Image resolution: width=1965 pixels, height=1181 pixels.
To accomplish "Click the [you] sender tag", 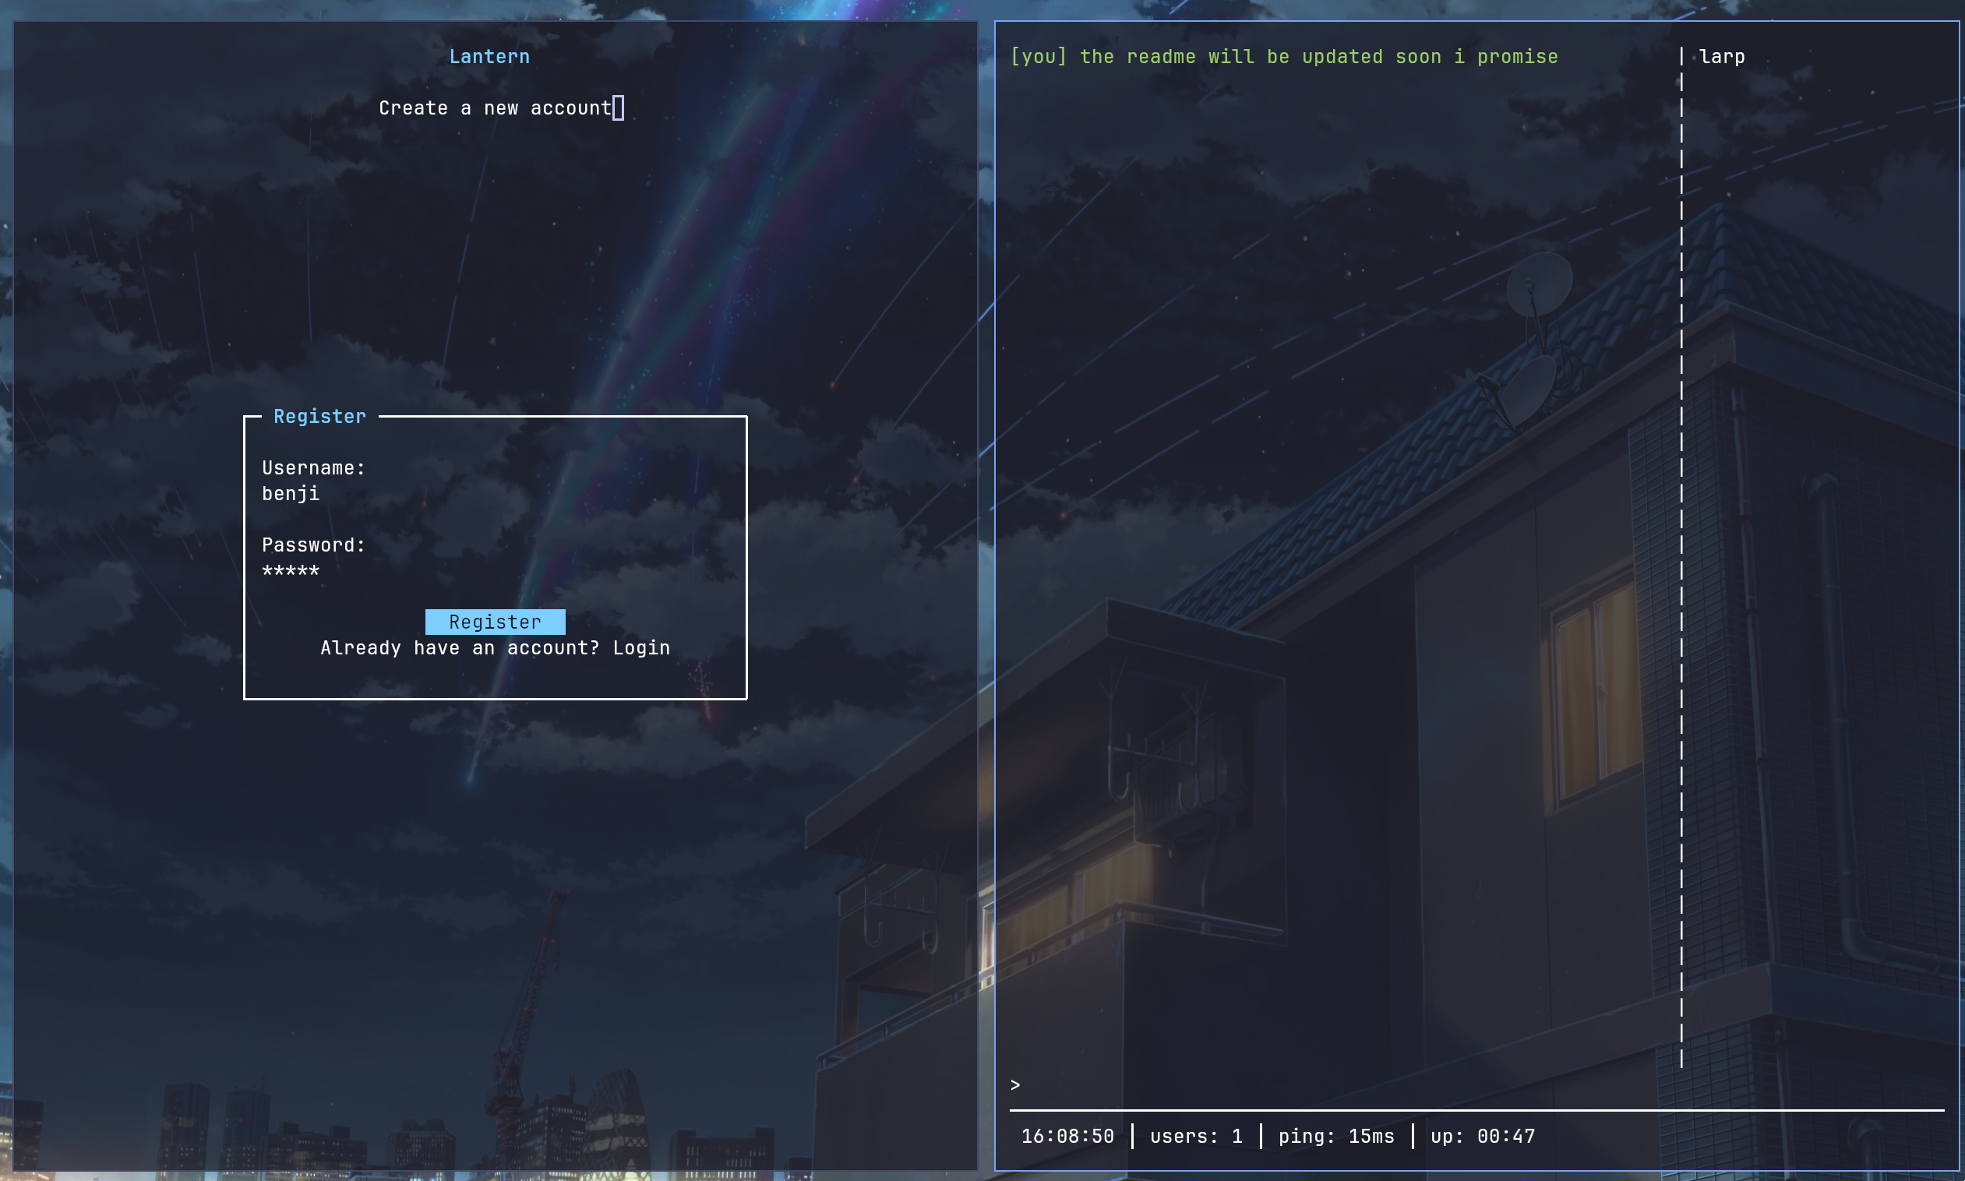I will click(x=1038, y=57).
